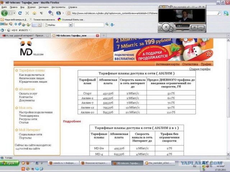Go to the Home page icon

click(x=34, y=13)
